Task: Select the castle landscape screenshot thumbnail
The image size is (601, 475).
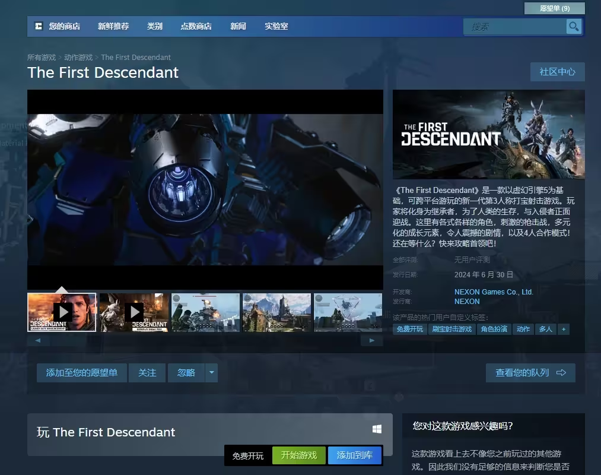Action: [276, 312]
